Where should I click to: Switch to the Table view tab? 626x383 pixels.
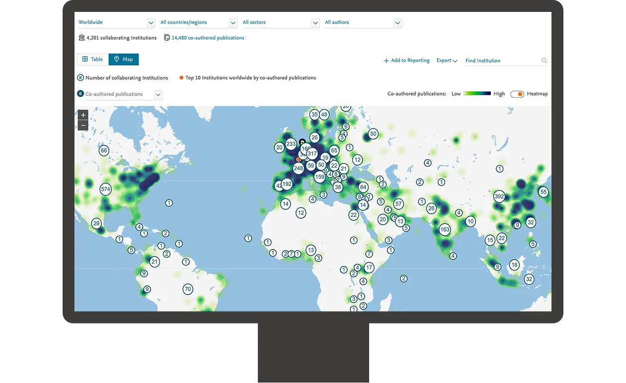tap(92, 59)
